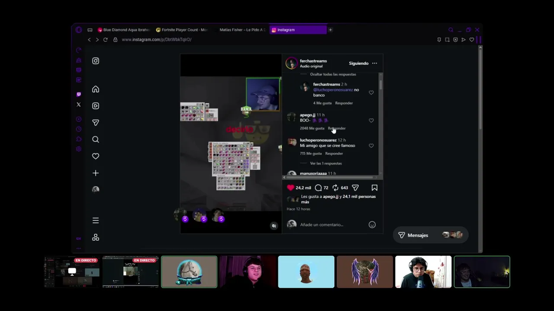
Task: Open the ad blocker shield icon
Action: [x=455, y=40]
